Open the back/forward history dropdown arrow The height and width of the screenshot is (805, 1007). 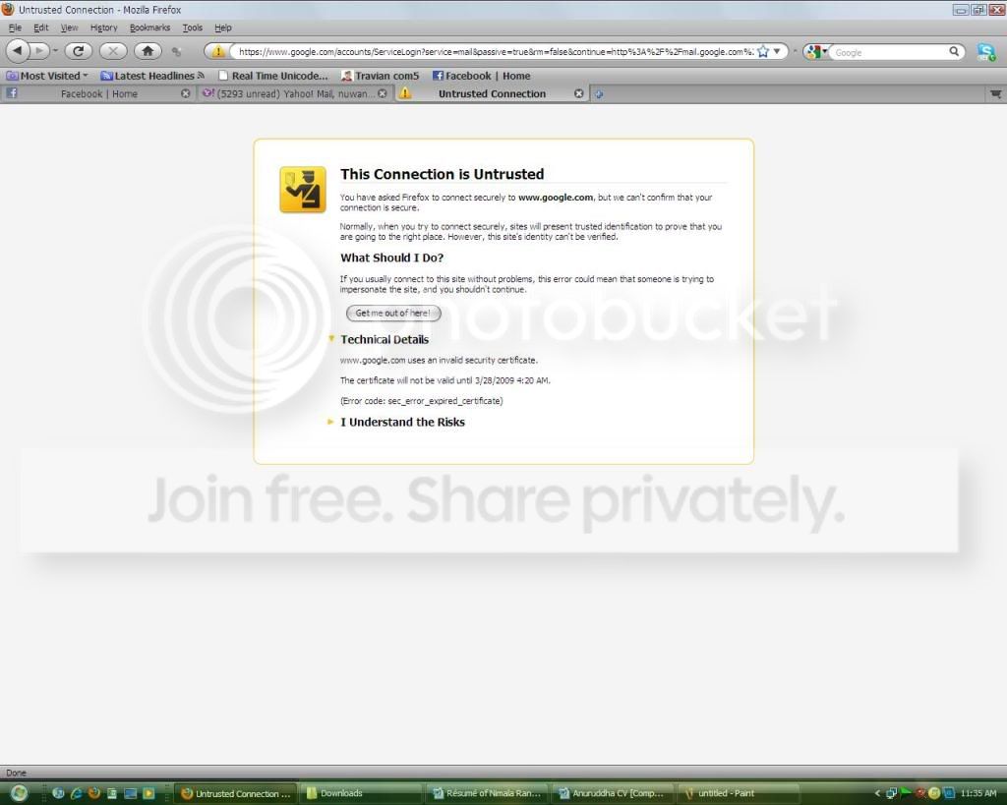coord(55,51)
